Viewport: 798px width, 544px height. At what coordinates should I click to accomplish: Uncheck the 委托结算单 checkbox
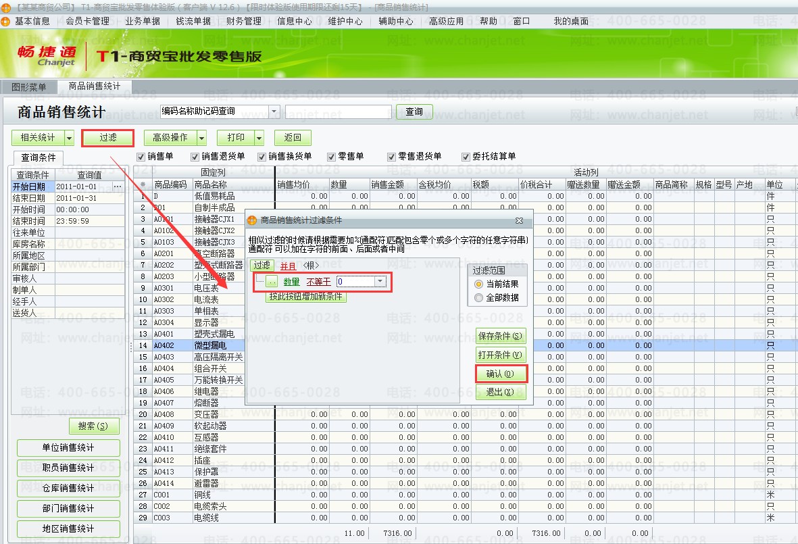pos(466,157)
